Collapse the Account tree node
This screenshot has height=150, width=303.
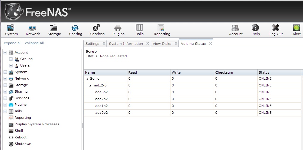[x=5, y=53]
